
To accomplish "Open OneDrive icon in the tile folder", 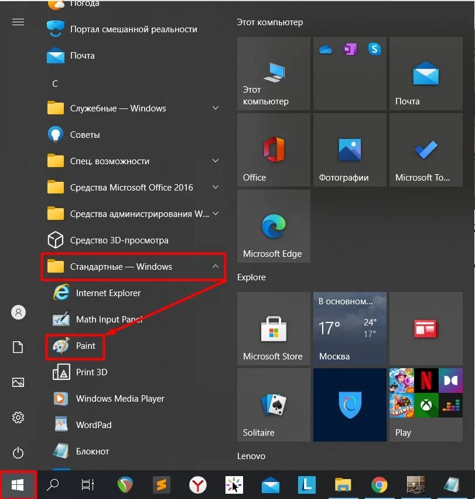I will click(325, 49).
